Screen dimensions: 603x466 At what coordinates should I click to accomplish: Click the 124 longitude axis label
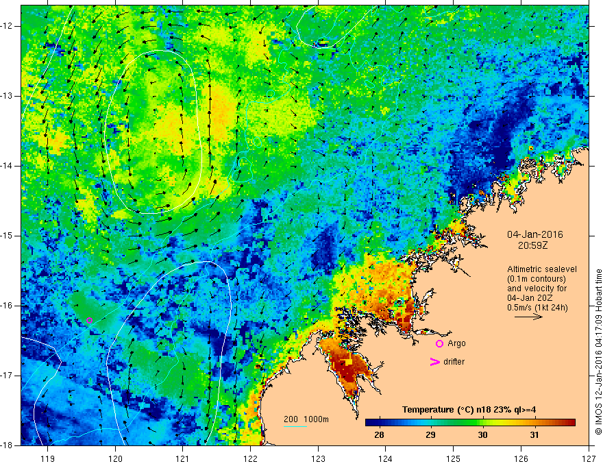click(x=386, y=458)
